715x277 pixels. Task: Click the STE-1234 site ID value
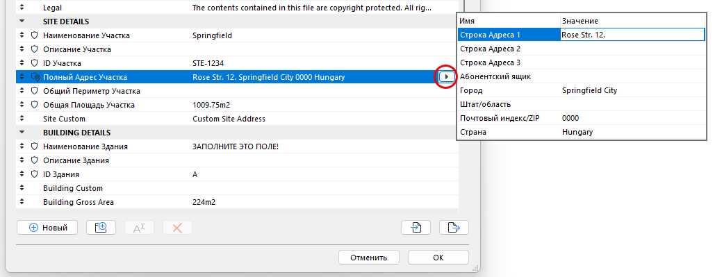[208, 63]
